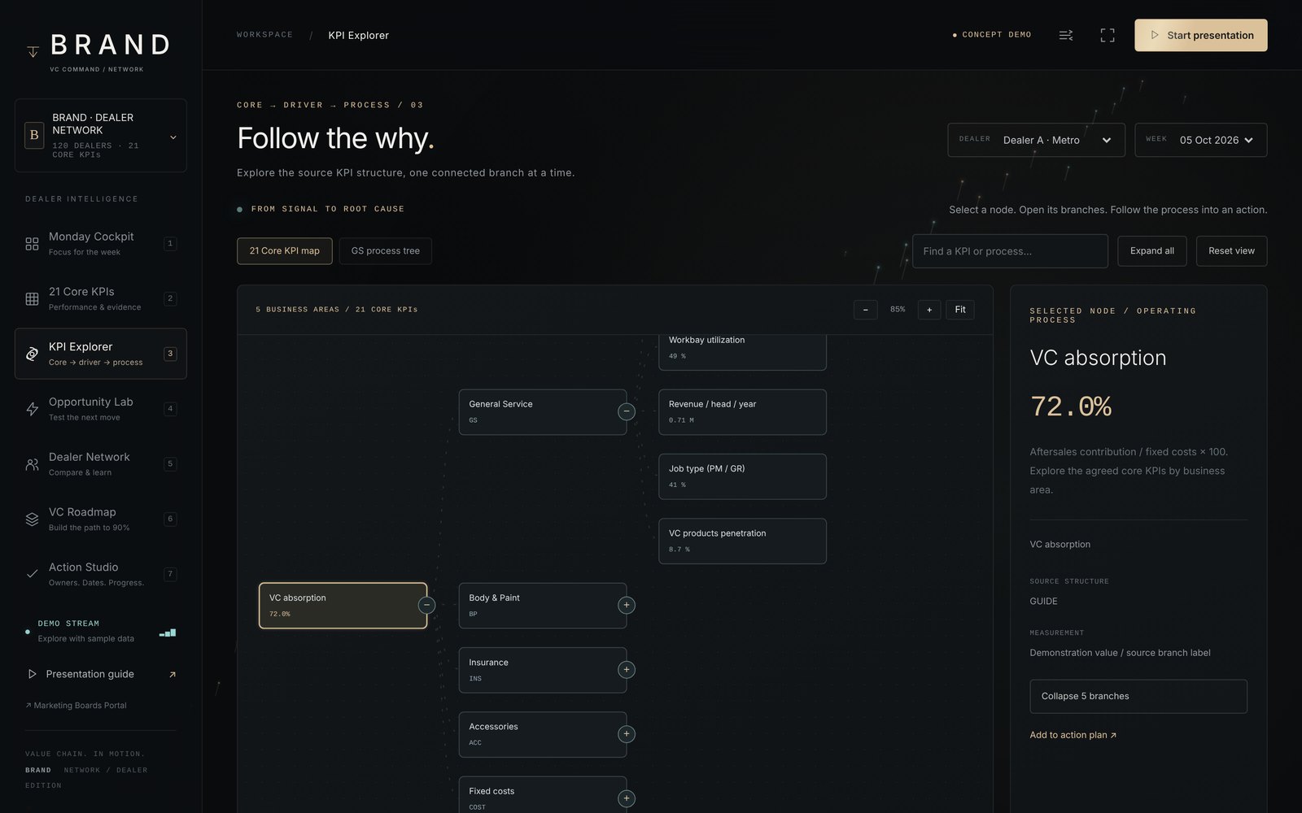Image resolution: width=1302 pixels, height=813 pixels.
Task: Zoom out with the minus button
Action: click(865, 310)
